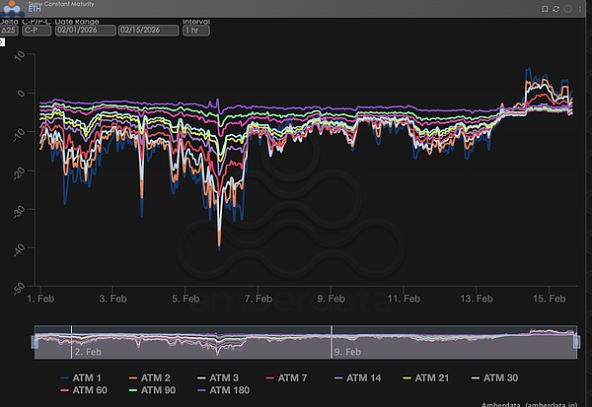Toggle ATM 180 legend entry
Image resolution: width=592 pixels, height=407 pixels.
[x=224, y=391]
